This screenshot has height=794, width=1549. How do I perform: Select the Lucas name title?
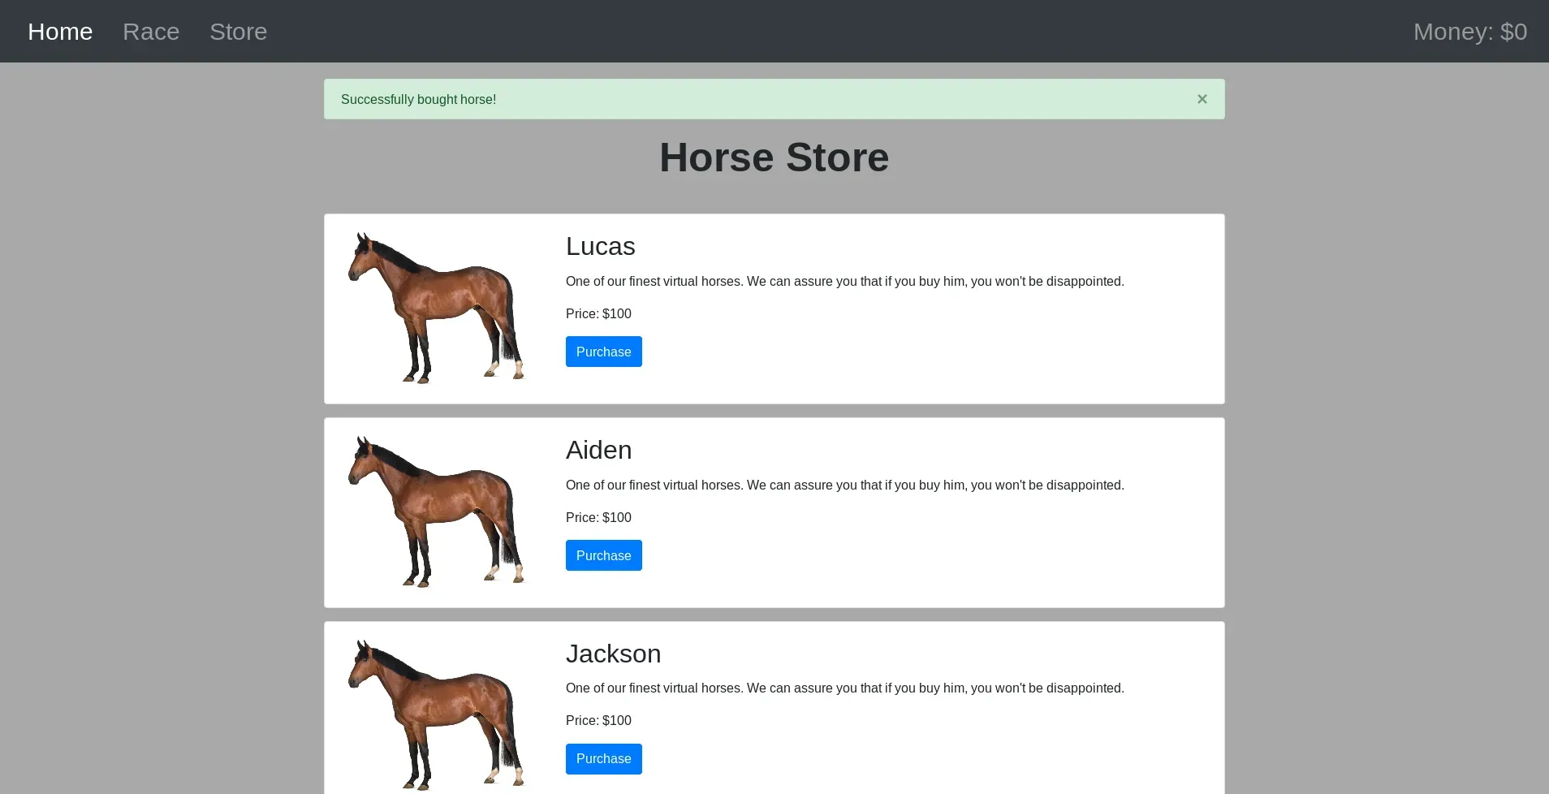click(600, 246)
